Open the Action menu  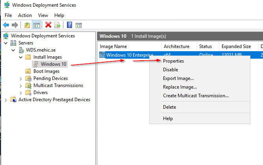(x=25, y=15)
